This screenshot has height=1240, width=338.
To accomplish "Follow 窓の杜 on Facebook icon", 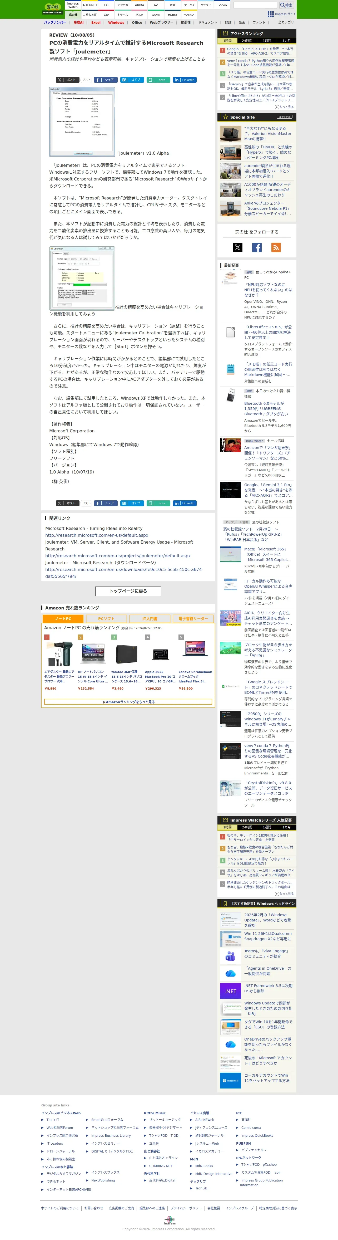I will [257, 247].
